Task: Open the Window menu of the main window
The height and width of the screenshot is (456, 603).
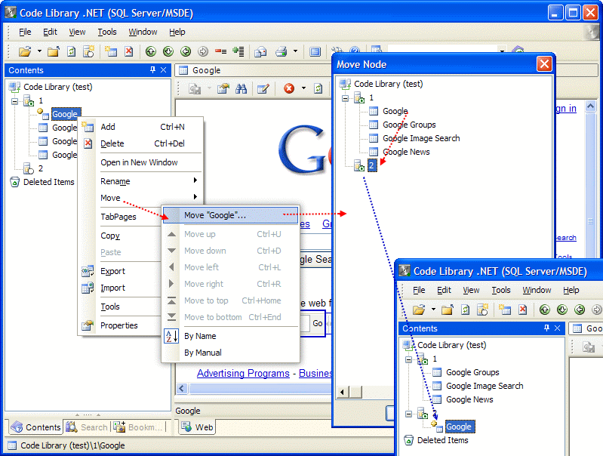Action: (143, 32)
